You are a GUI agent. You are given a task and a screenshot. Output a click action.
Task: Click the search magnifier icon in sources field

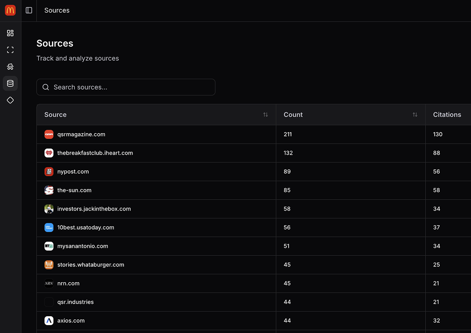coord(45,87)
